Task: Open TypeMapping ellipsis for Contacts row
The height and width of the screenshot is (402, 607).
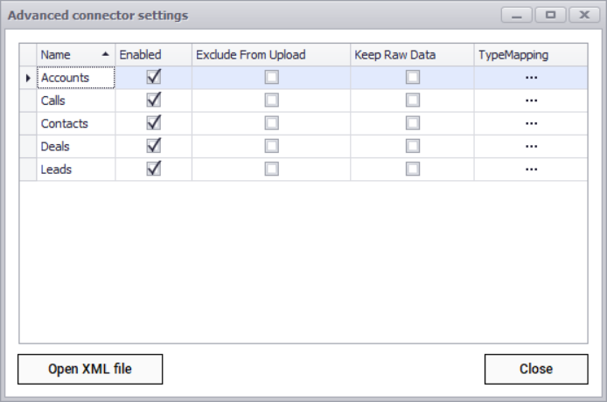Action: pyautogui.click(x=531, y=123)
